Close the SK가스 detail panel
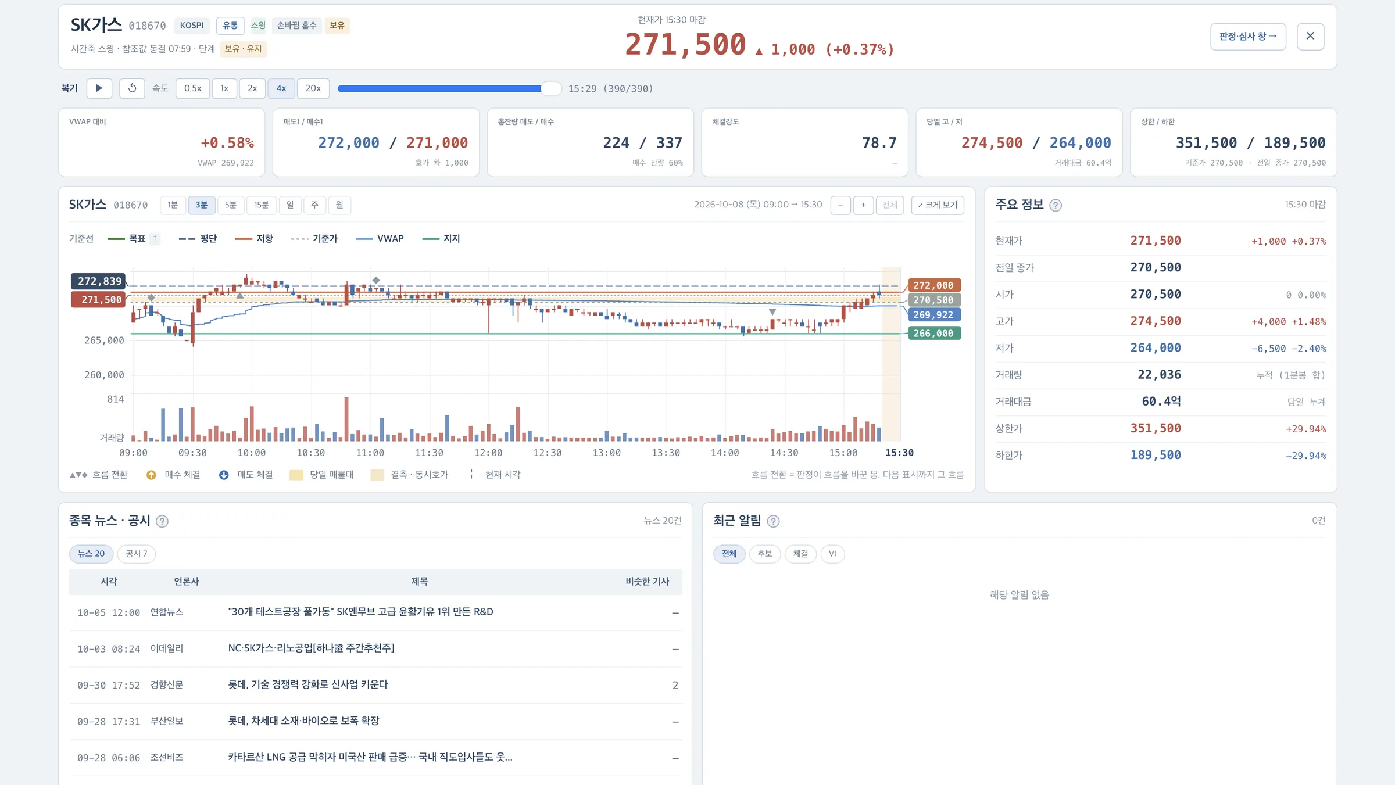The width and height of the screenshot is (1395, 785). coord(1310,36)
